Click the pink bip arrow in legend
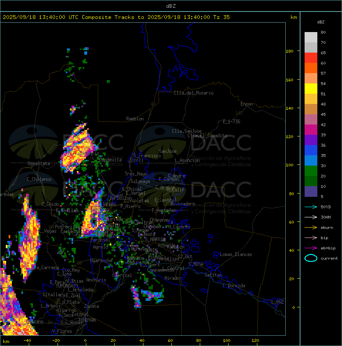The image size is (342, 346). pos(311,238)
